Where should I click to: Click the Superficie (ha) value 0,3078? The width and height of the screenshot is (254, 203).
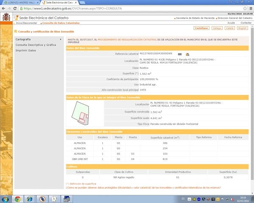(x=228, y=177)
